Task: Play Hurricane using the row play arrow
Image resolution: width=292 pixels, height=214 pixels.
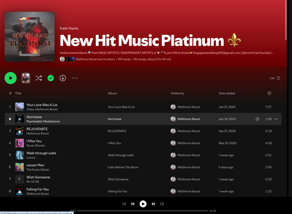Action: pyautogui.click(x=10, y=119)
